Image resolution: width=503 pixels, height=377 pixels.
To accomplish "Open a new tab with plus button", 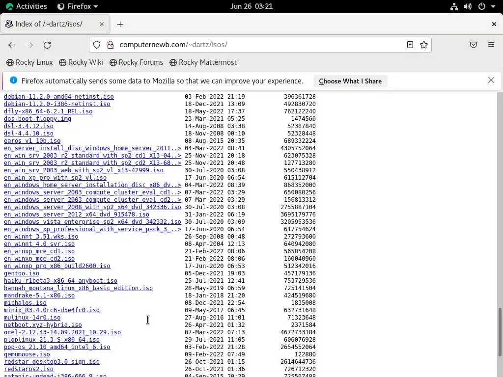I will coord(120,25).
